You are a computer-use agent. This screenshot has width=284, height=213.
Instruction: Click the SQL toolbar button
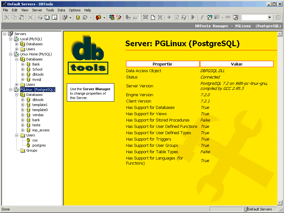pyautogui.click(x=228, y=17)
